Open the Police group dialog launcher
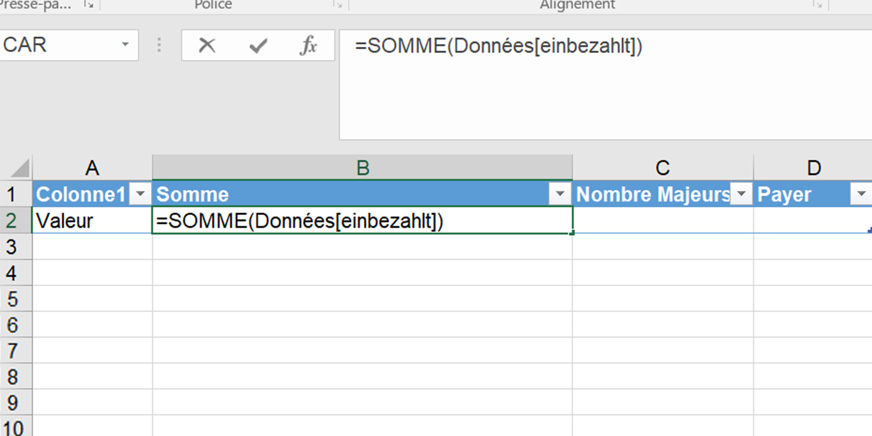The width and height of the screenshot is (872, 436). 338,5
